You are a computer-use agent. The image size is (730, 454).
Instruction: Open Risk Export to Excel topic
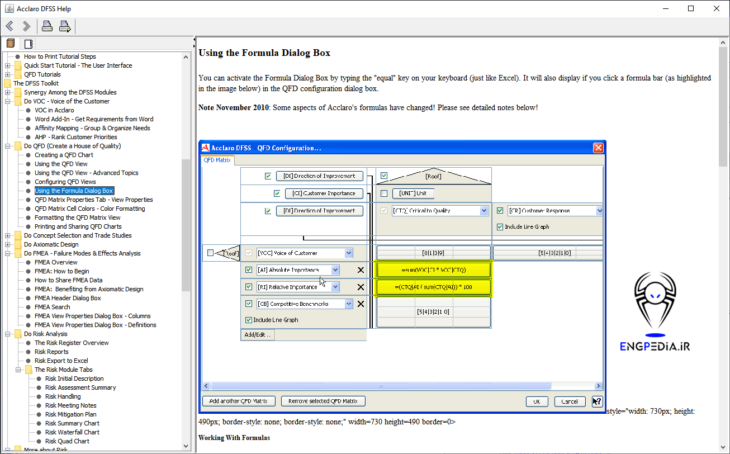pos(61,361)
